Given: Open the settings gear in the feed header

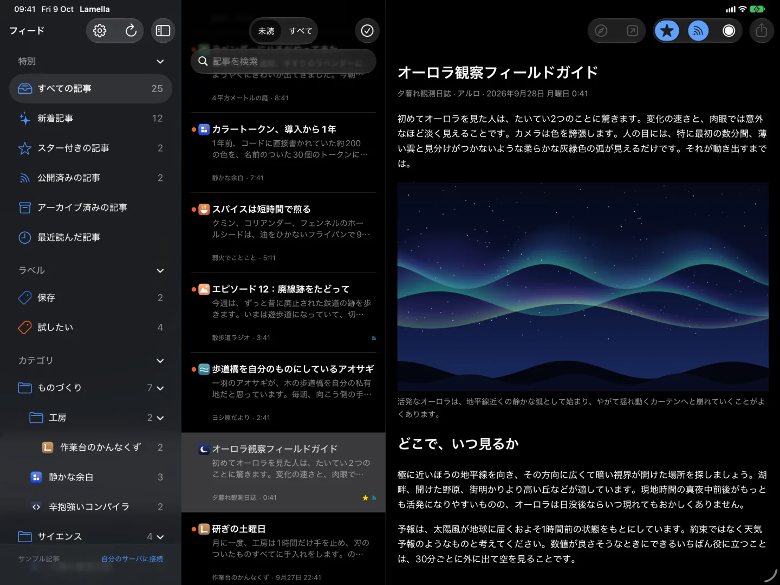Looking at the screenshot, I should tap(100, 31).
